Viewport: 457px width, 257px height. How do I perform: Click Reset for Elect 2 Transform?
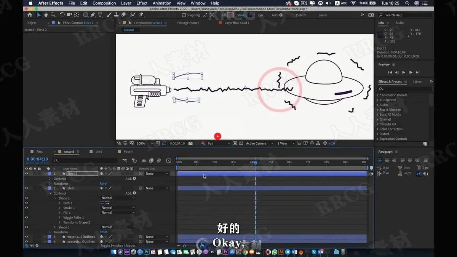point(104,184)
